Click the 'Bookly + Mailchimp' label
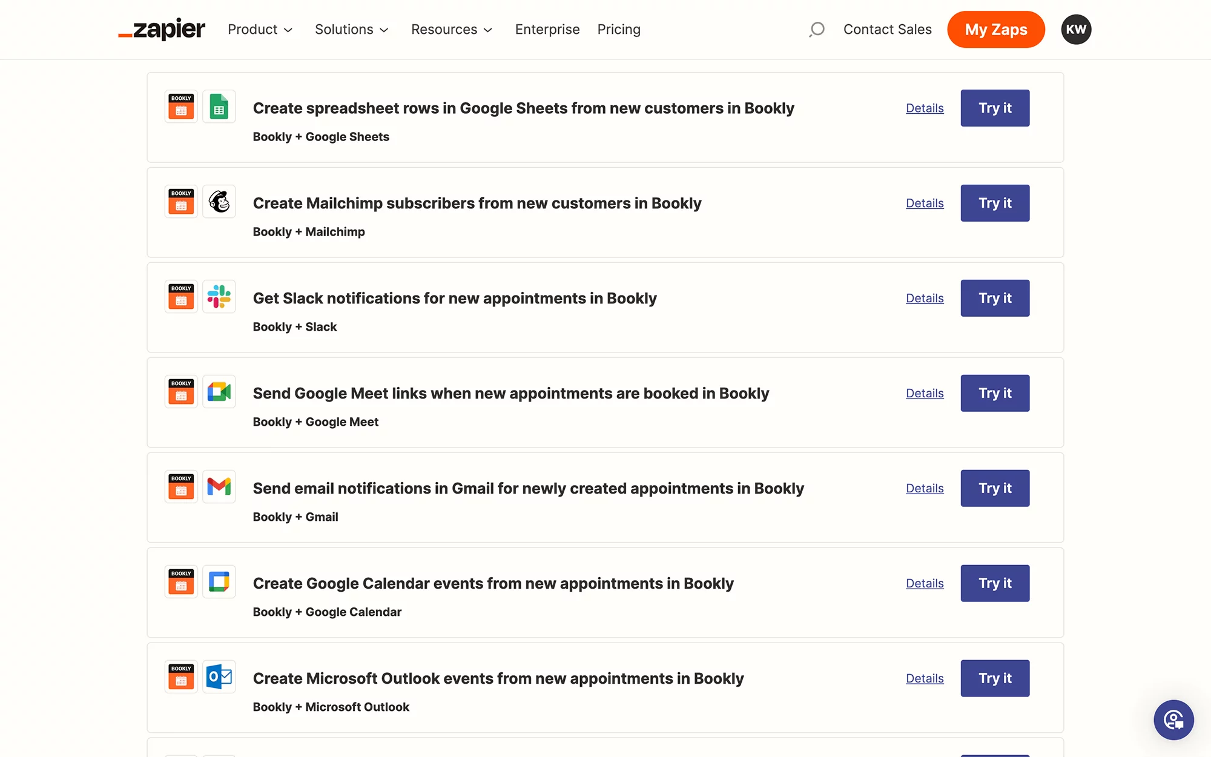 [x=309, y=232]
